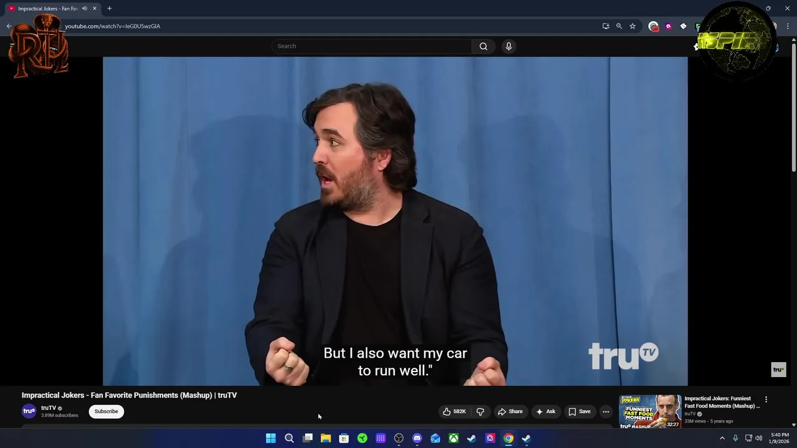Viewport: 797px width, 448px height.
Task: Click the YouTube search magnifier button
Action: 483,46
